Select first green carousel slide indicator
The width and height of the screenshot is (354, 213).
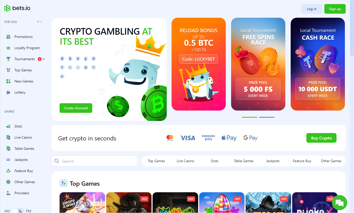[x=250, y=117]
